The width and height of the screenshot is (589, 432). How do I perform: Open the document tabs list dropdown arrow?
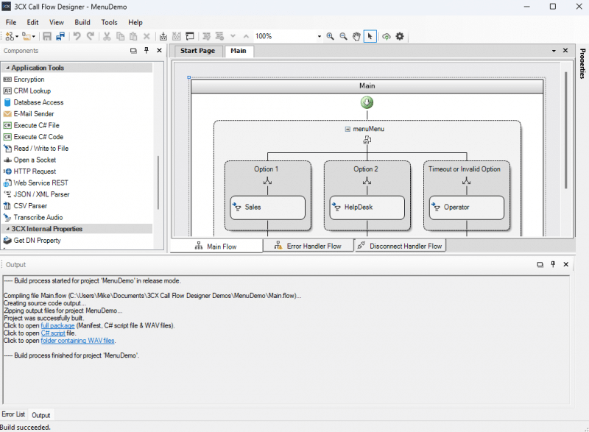(554, 51)
